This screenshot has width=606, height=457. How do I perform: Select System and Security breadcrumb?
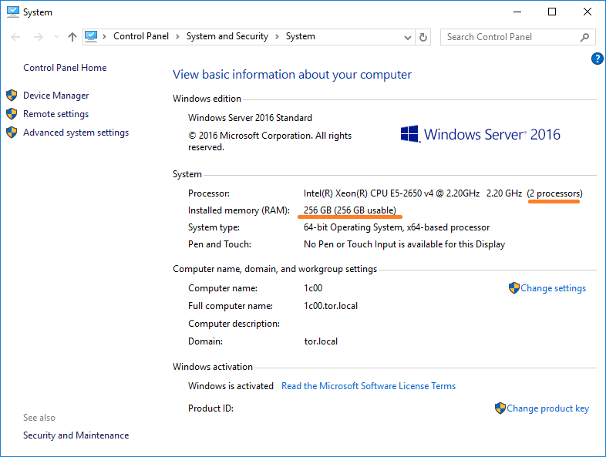(227, 36)
